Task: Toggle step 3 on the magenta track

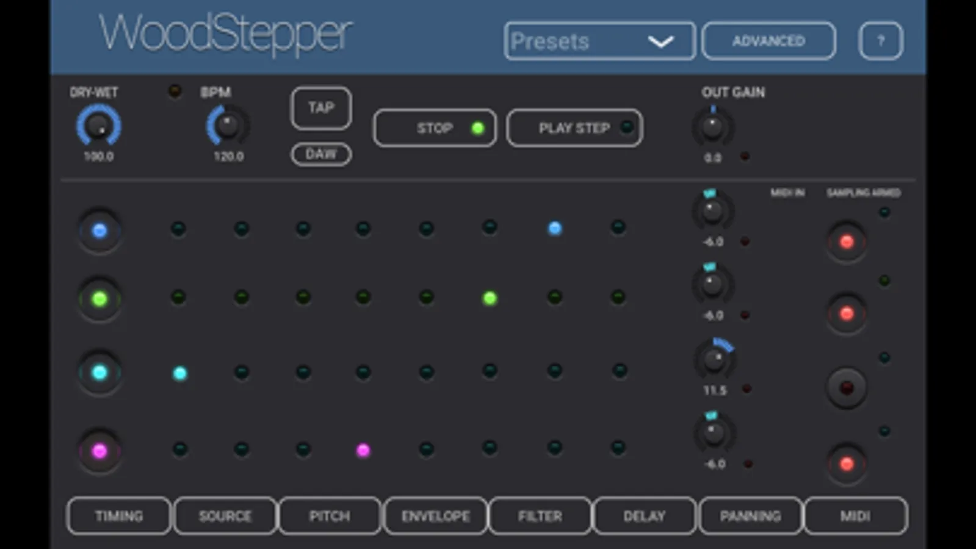Action: pyautogui.click(x=303, y=450)
